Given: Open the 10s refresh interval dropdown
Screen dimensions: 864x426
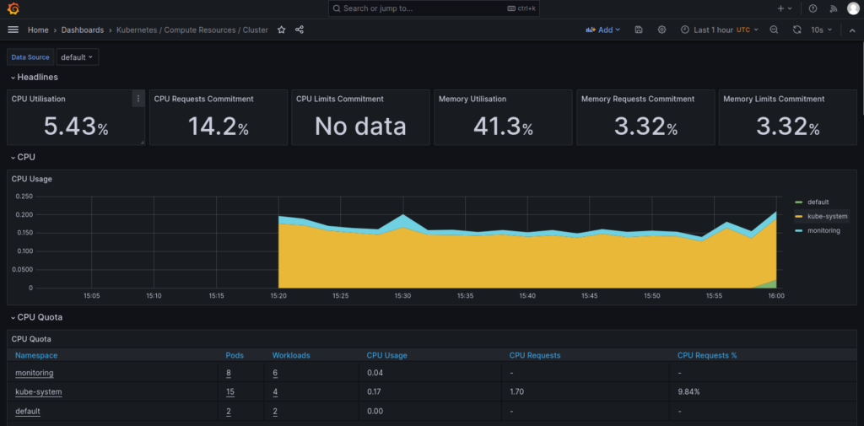Looking at the screenshot, I should click(x=822, y=30).
